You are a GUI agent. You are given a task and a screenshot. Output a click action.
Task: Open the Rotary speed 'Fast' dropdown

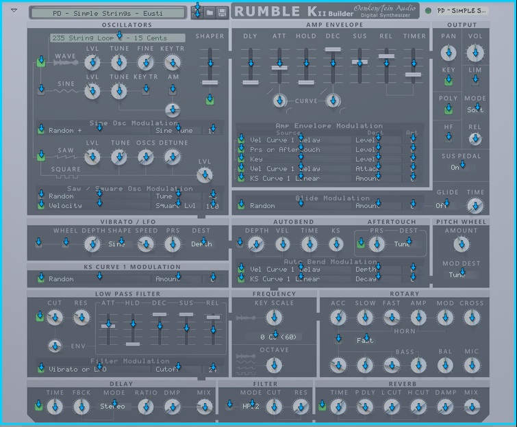point(366,340)
